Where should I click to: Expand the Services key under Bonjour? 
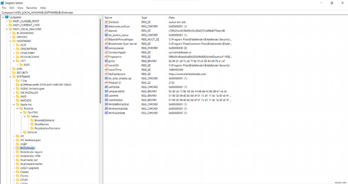pos(21,132)
